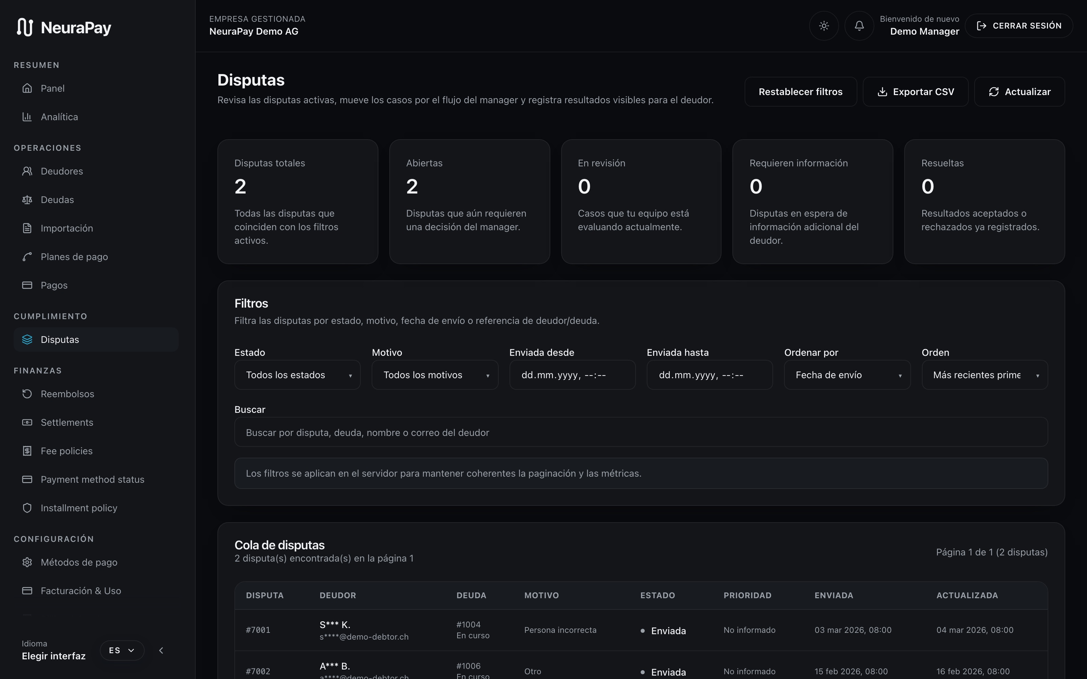Click debtor name S*** K.
Viewport: 1087px width, 679px height.
click(335, 625)
